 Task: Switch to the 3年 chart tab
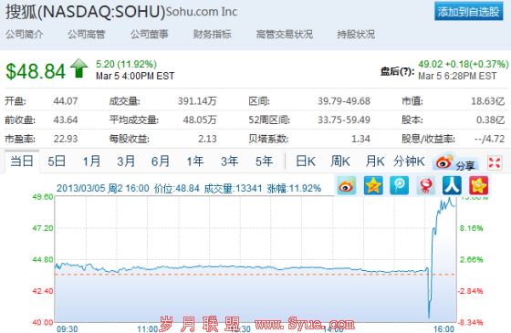[229, 161]
